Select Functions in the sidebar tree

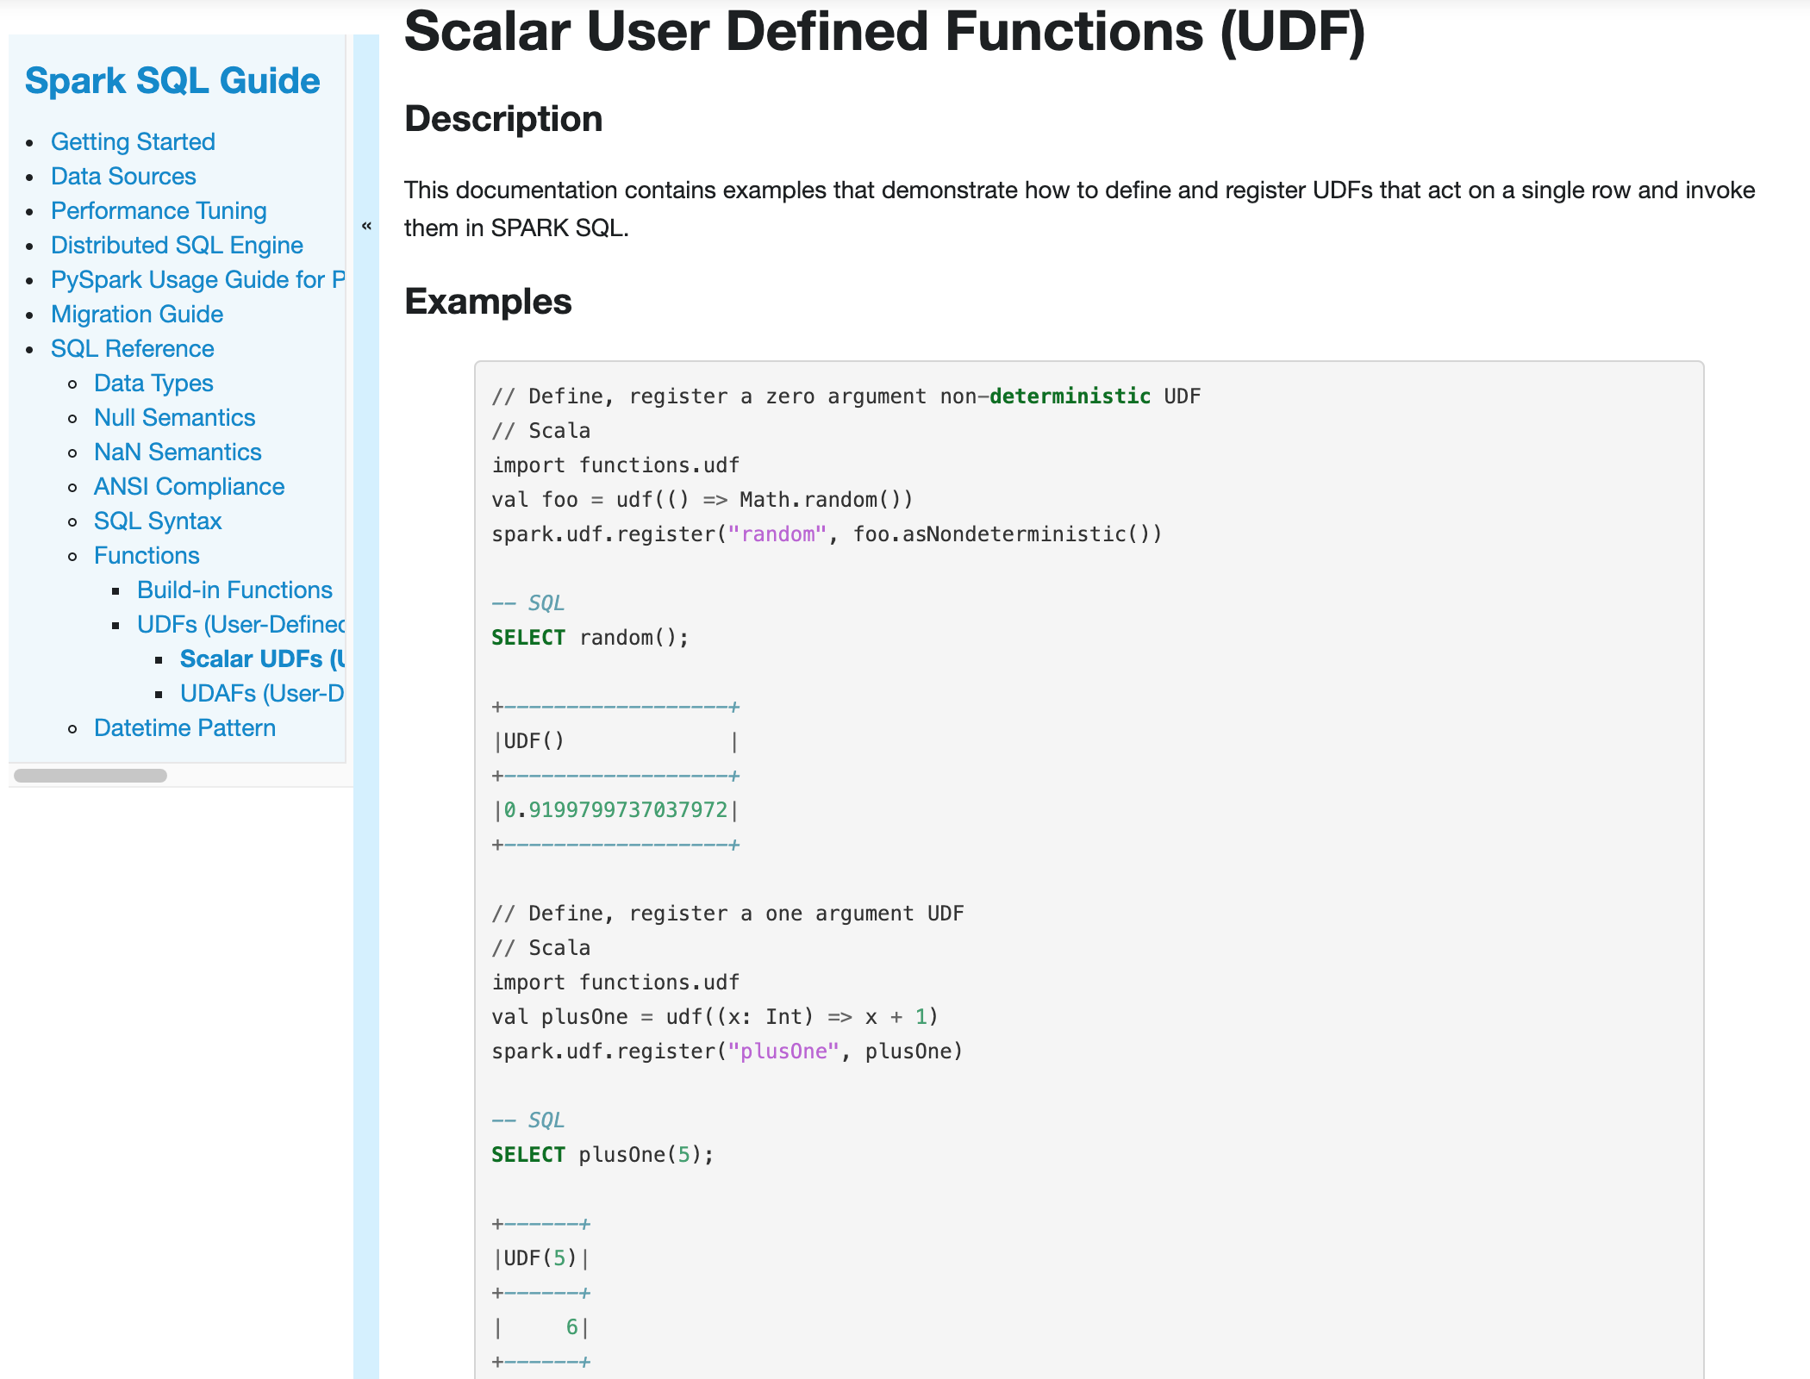(x=147, y=555)
